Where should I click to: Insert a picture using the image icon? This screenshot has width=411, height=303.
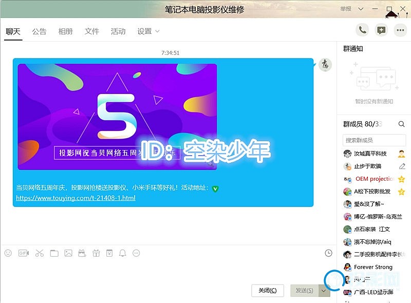click(x=68, y=253)
